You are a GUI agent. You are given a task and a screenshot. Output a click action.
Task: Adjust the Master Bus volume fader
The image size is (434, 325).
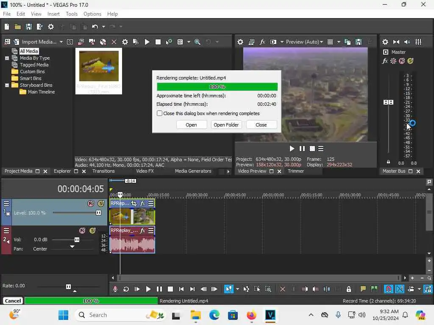[x=388, y=102]
